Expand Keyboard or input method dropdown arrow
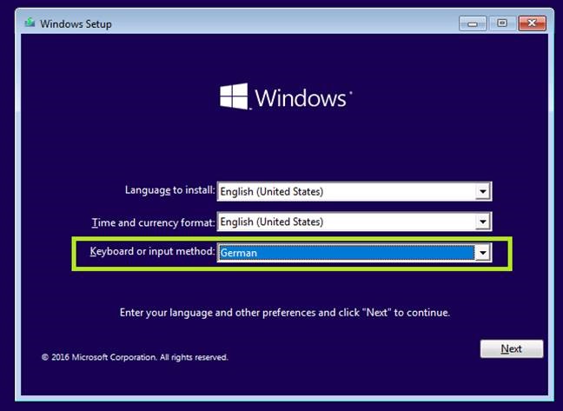This screenshot has width=563, height=411. point(483,253)
